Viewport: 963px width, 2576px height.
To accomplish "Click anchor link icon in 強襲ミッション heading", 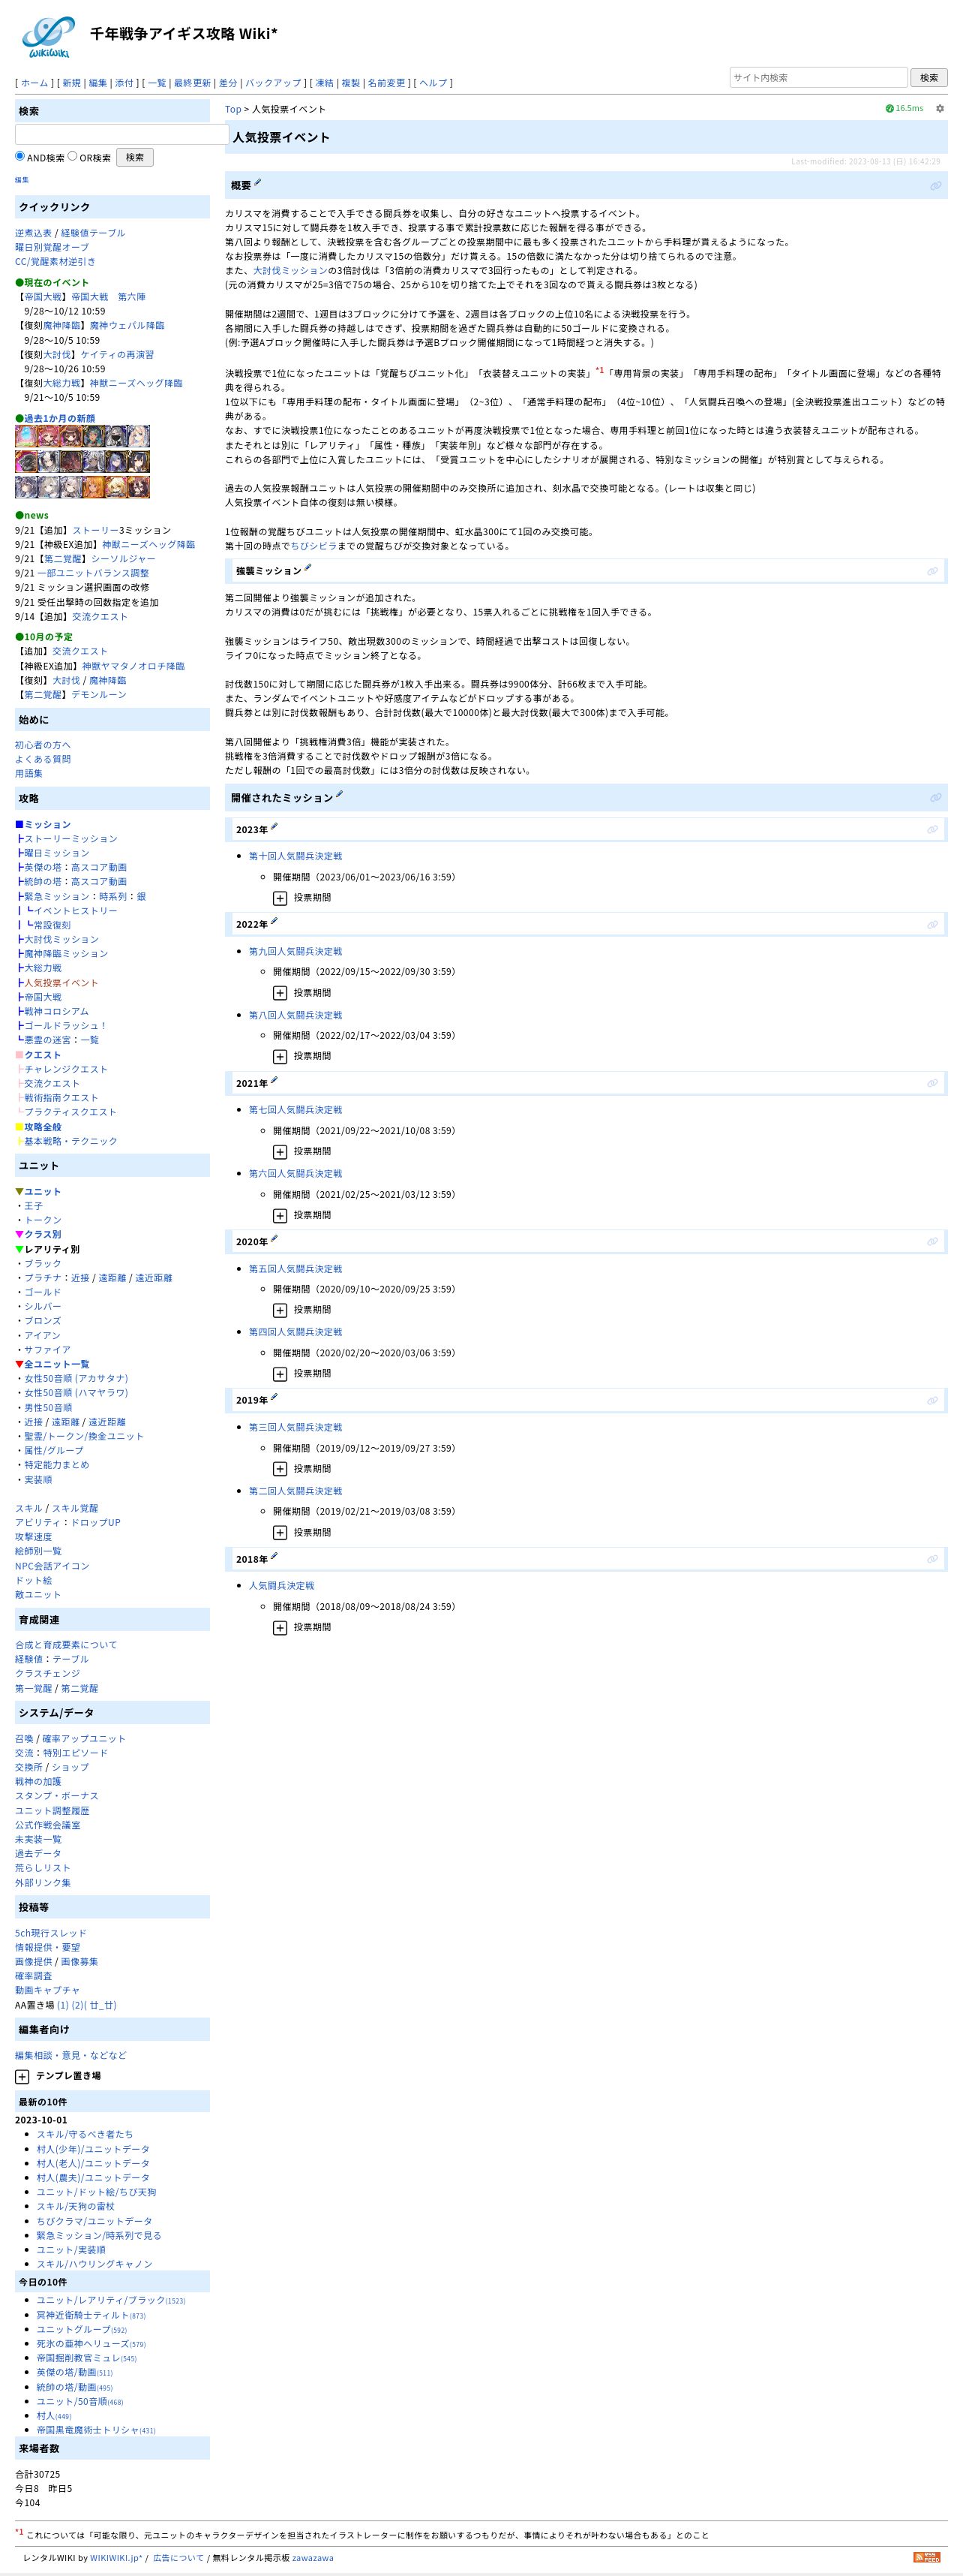I will (x=932, y=571).
